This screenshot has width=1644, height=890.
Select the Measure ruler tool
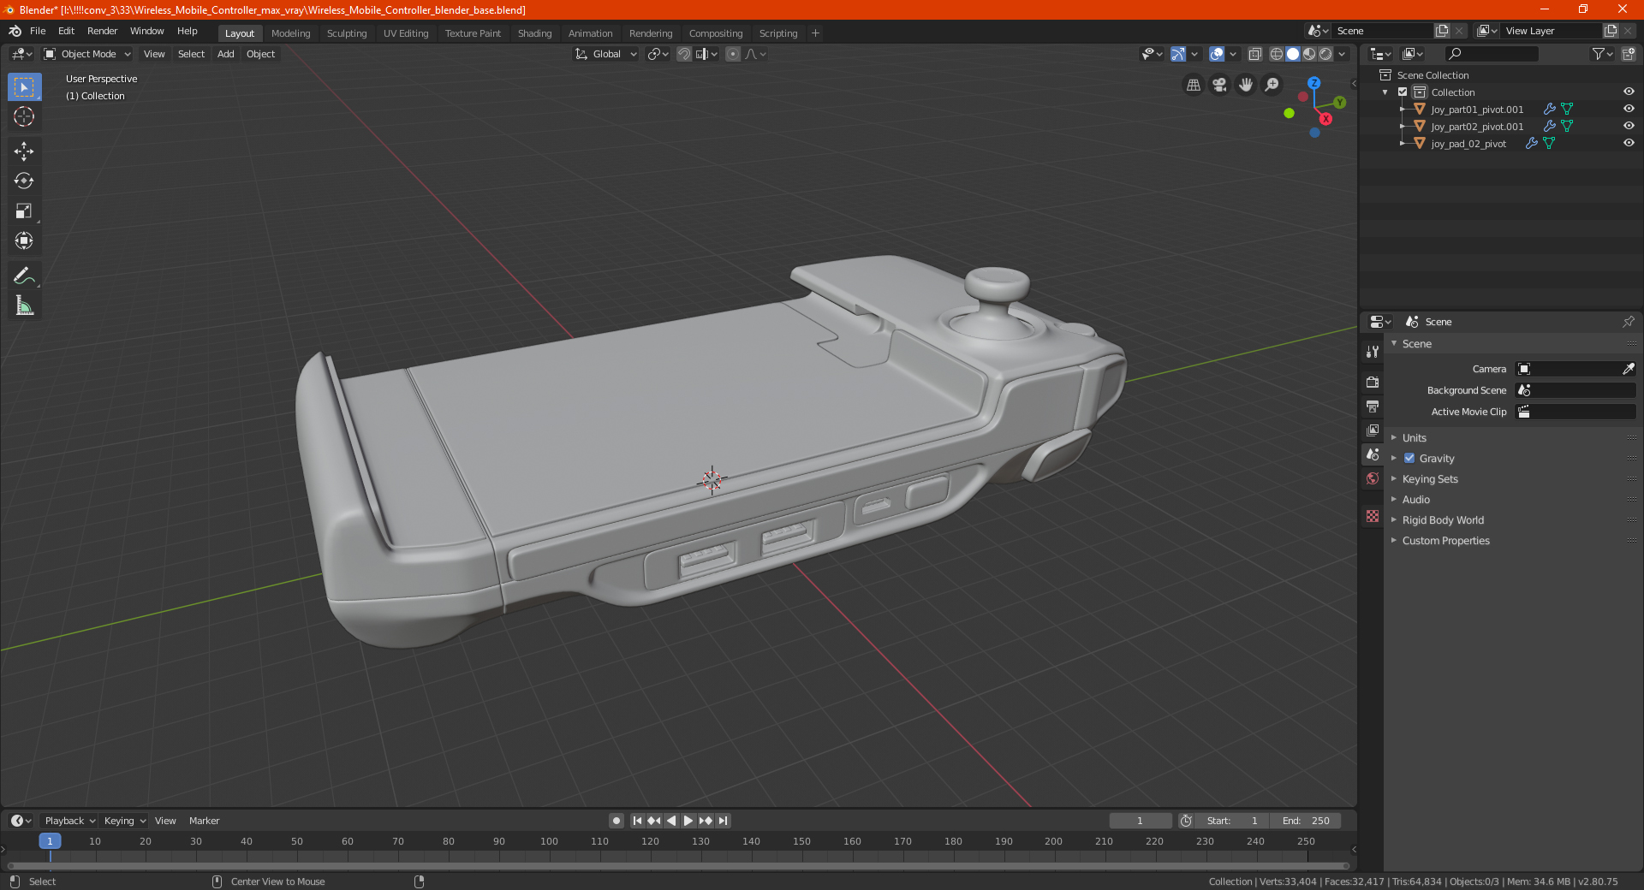pyautogui.click(x=24, y=306)
